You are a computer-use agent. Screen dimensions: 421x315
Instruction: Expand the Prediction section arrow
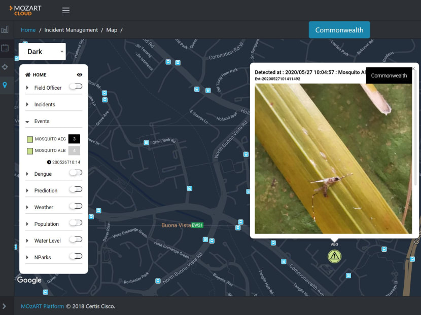click(x=27, y=190)
